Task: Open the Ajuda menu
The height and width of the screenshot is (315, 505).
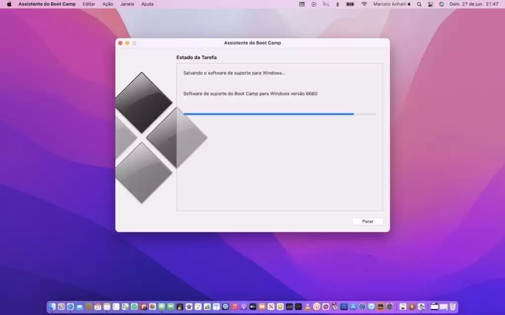Action: (x=147, y=4)
